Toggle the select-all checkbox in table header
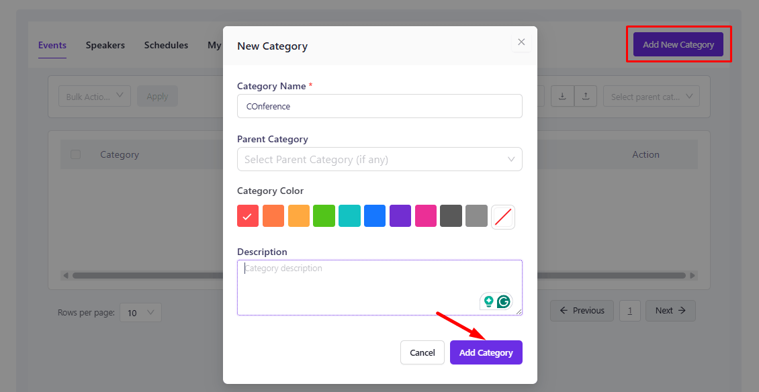This screenshot has height=392, width=759. point(75,154)
